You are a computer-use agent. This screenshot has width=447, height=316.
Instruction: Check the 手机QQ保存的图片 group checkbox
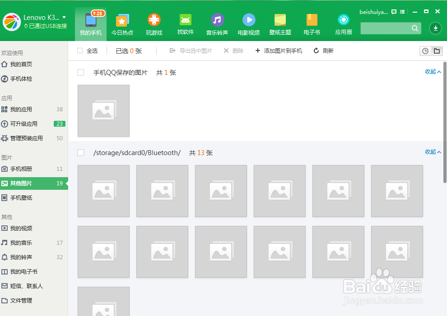tap(81, 72)
